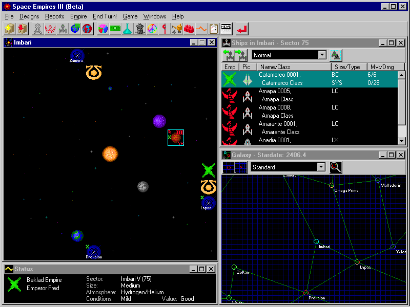Click End Turn! in the menu bar

tap(105, 16)
